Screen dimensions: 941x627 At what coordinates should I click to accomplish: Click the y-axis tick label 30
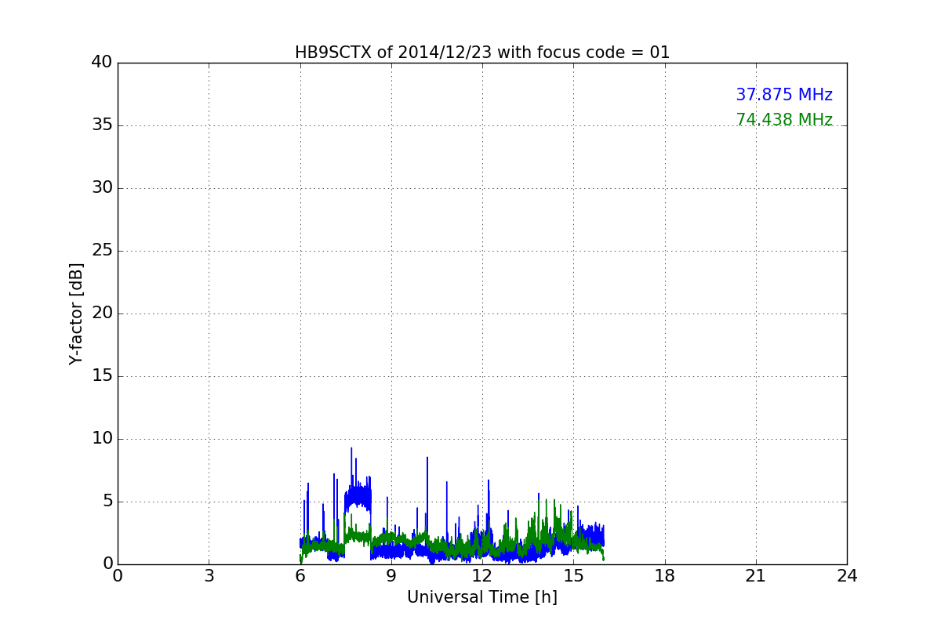(102, 188)
